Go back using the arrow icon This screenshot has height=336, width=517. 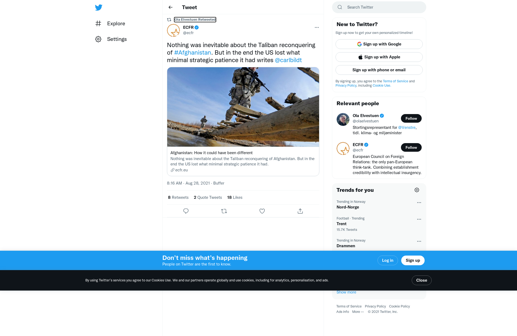(x=170, y=7)
